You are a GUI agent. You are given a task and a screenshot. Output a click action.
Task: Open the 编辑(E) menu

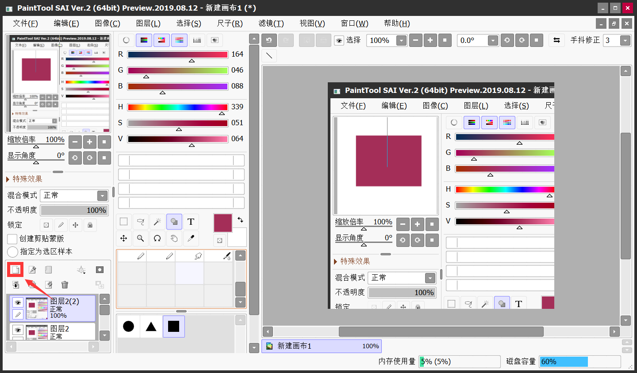point(66,23)
